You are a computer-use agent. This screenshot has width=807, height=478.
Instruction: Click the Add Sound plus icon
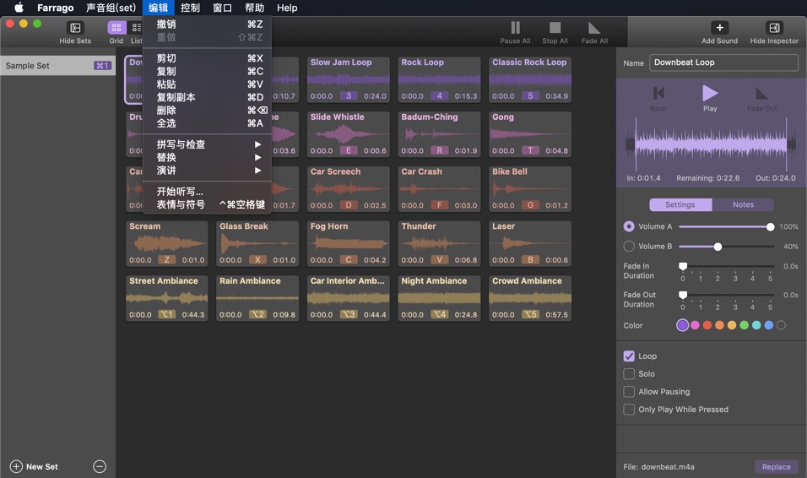pyautogui.click(x=719, y=28)
